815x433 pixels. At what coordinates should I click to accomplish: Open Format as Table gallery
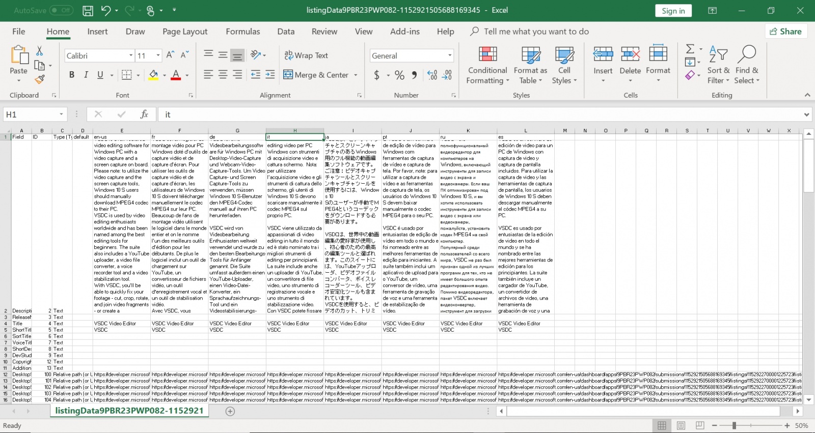click(x=530, y=65)
